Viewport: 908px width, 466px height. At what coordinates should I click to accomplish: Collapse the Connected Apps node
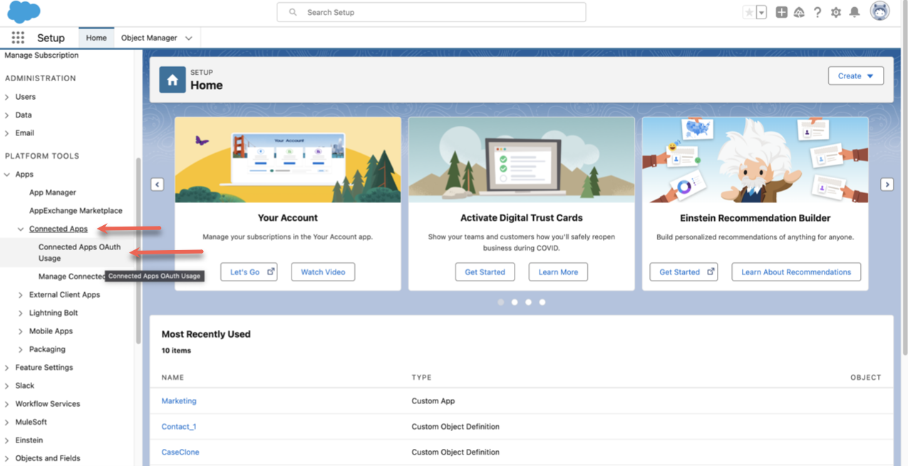[x=21, y=229]
